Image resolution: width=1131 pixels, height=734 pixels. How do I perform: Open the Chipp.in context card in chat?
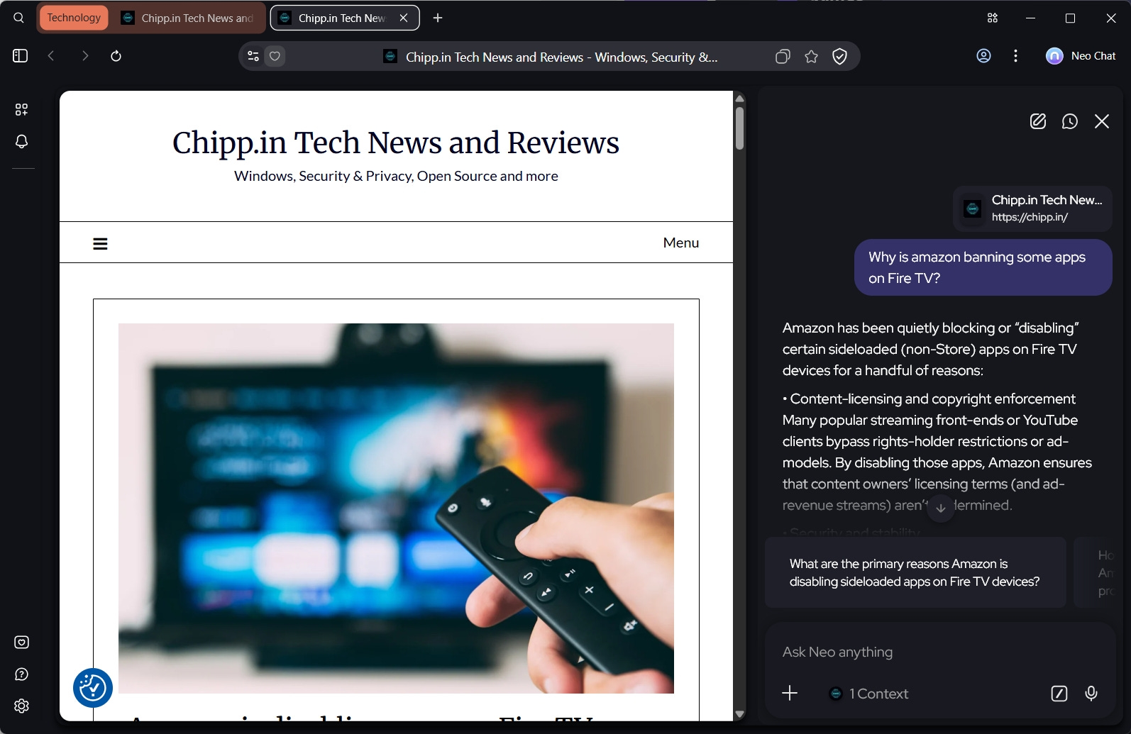point(1032,208)
